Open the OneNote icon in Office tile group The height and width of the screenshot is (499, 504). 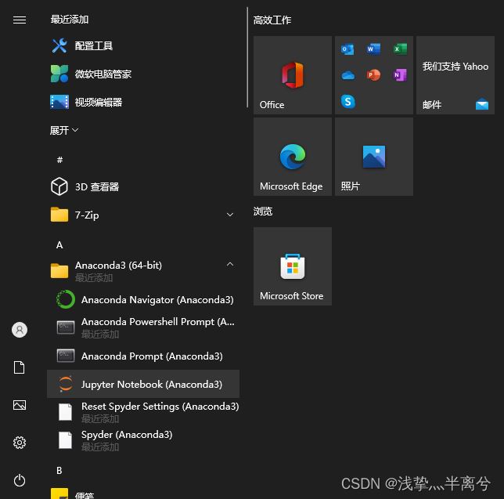400,75
